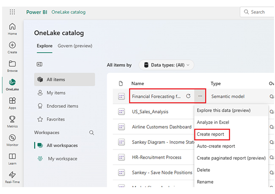Click the Power BI brand link

tap(37, 12)
